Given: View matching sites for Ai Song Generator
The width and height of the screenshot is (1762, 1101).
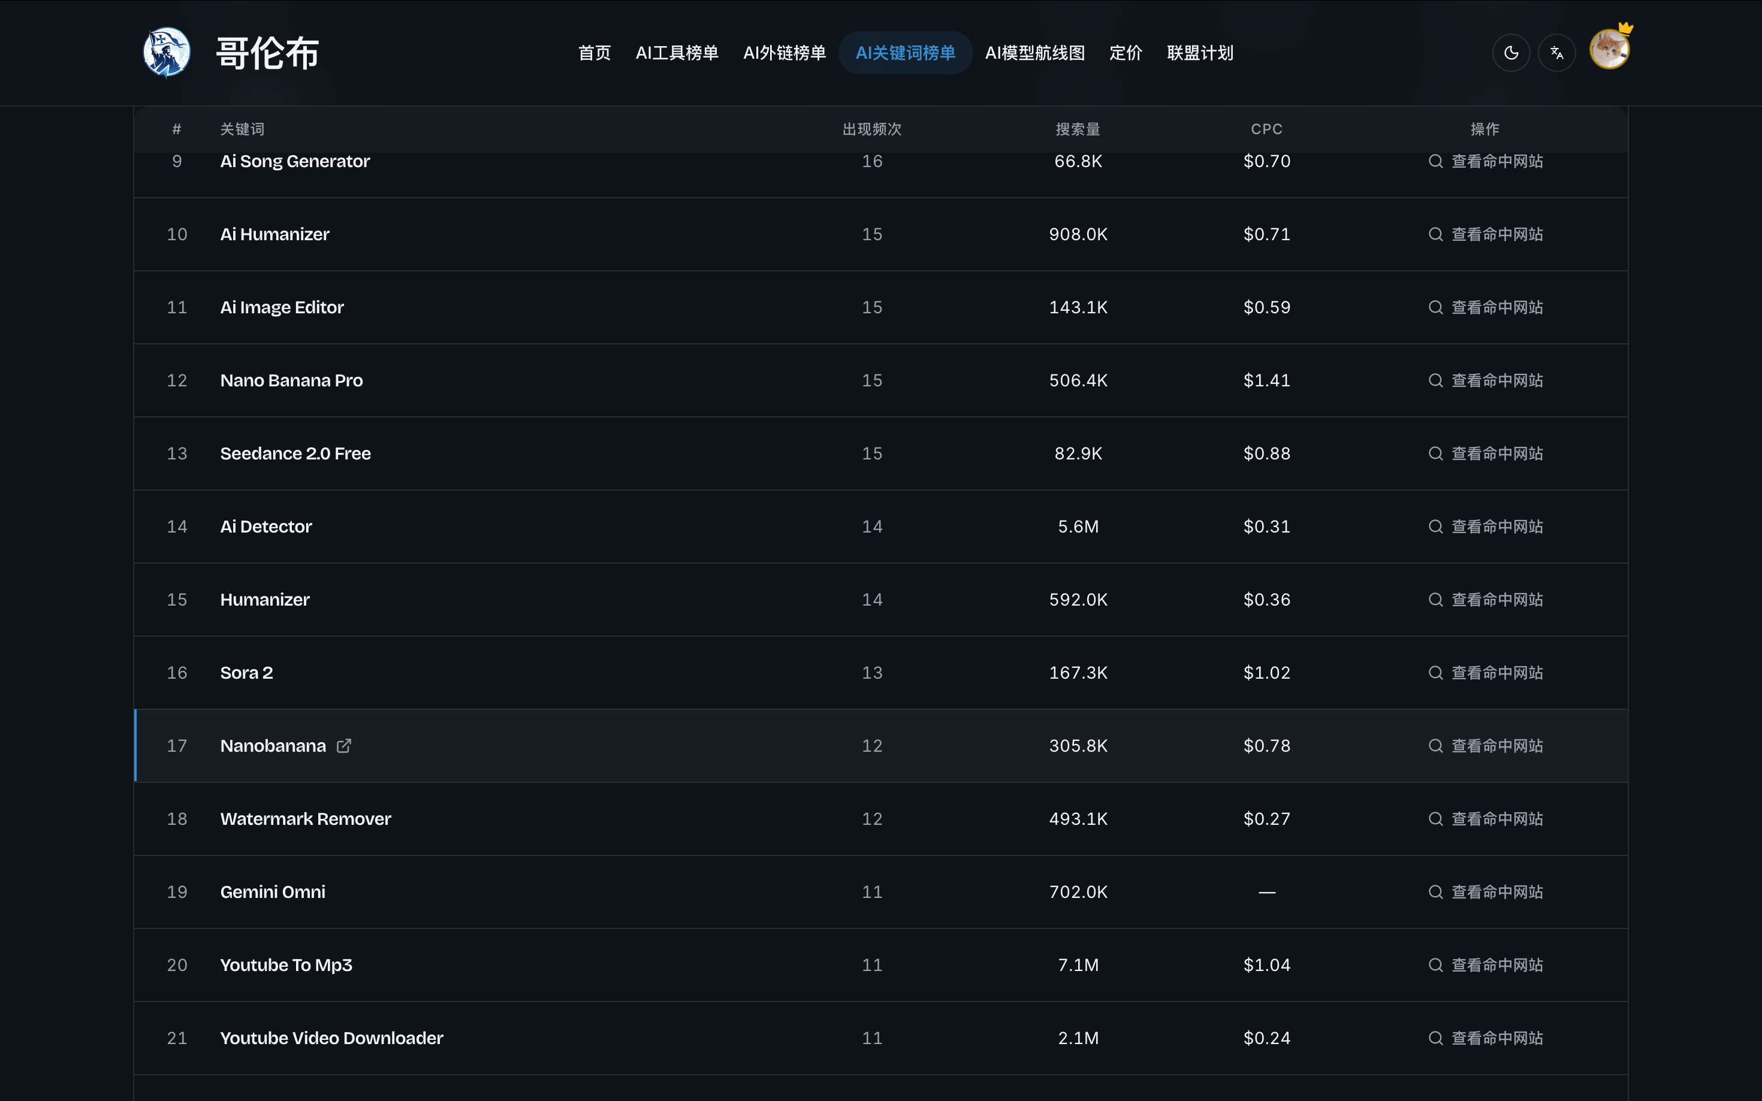Looking at the screenshot, I should (x=1486, y=161).
